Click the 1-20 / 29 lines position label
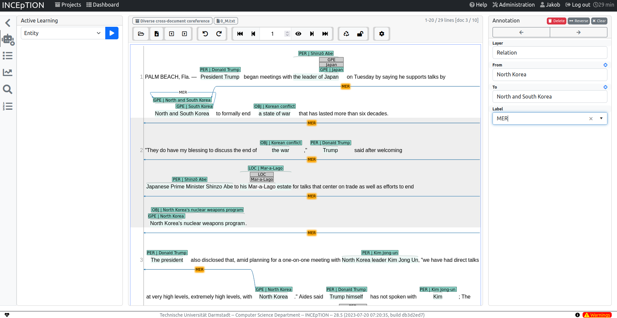The height and width of the screenshot is (318, 617). pyautogui.click(x=451, y=20)
